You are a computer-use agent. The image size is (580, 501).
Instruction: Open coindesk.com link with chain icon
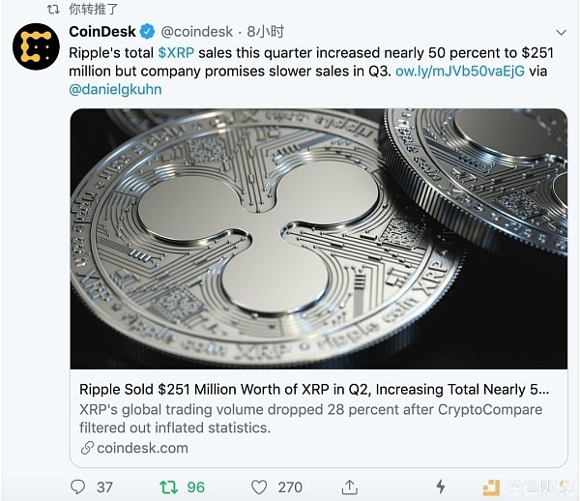134,448
